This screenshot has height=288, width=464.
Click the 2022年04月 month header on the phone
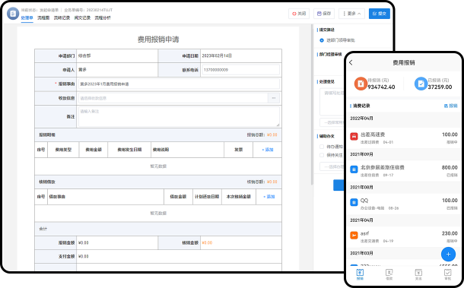[361, 119]
